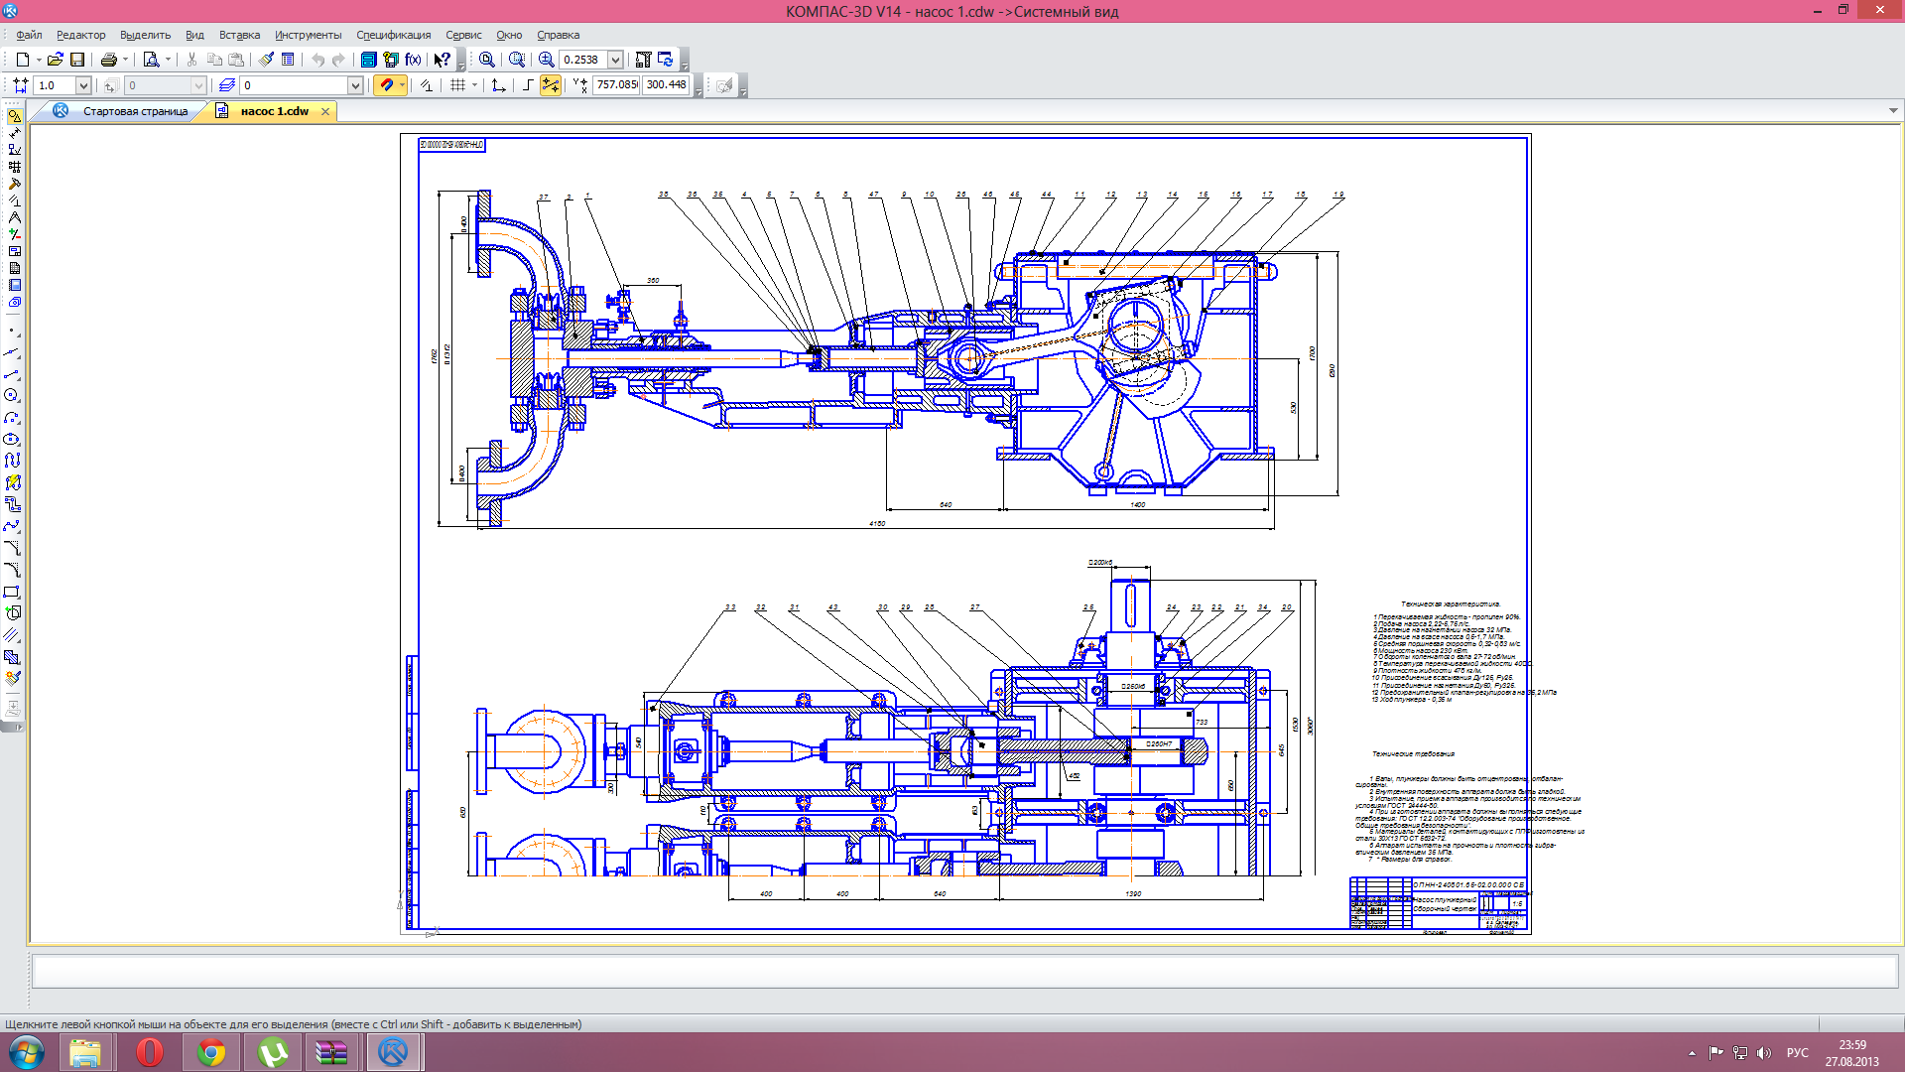Expand the layer number dropdown
This screenshot has height=1072, width=1905.
(355, 85)
